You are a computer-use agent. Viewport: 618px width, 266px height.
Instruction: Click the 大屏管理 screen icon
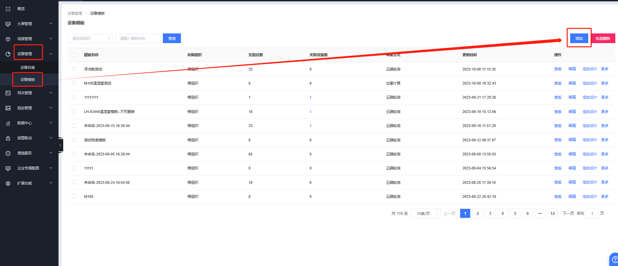8,24
